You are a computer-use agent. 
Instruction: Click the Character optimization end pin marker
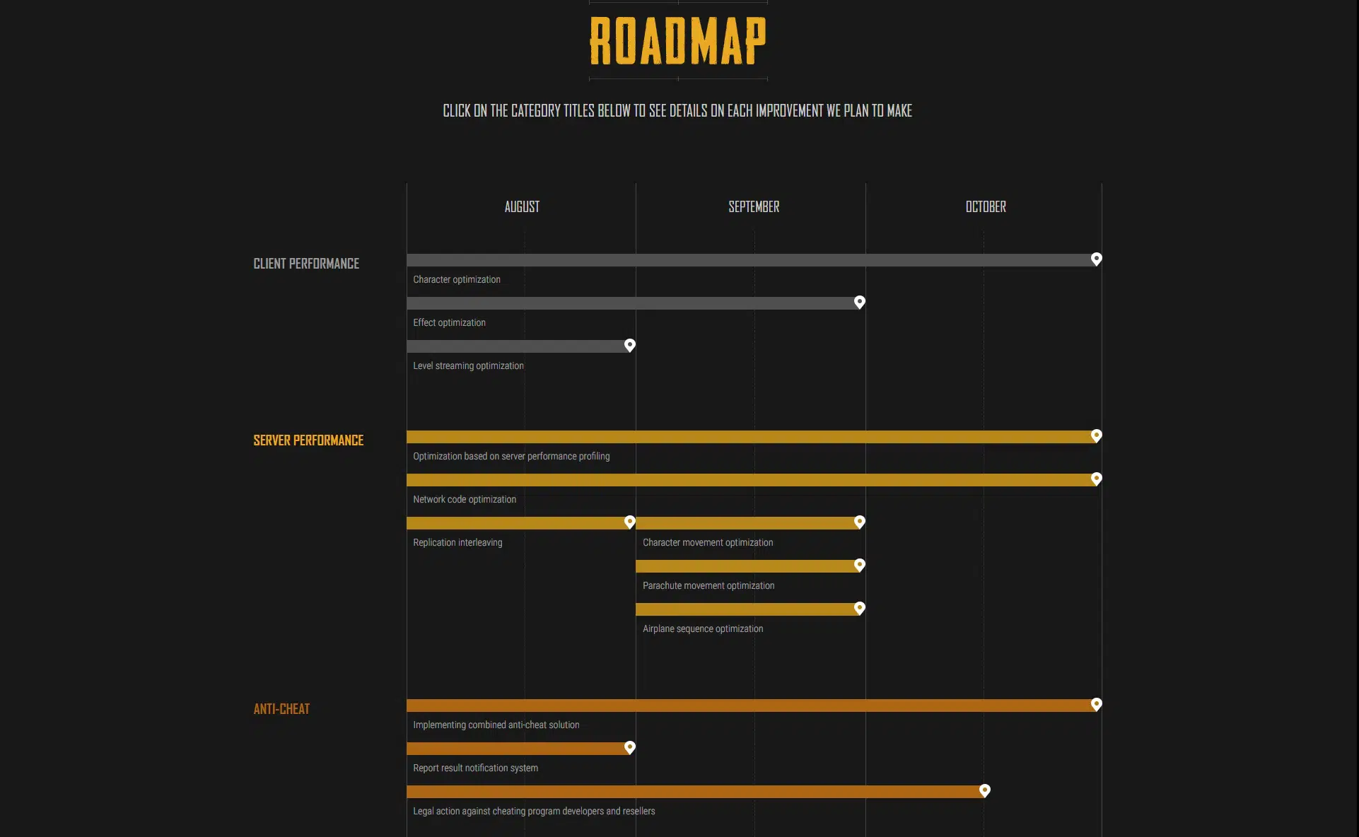[x=1096, y=259]
